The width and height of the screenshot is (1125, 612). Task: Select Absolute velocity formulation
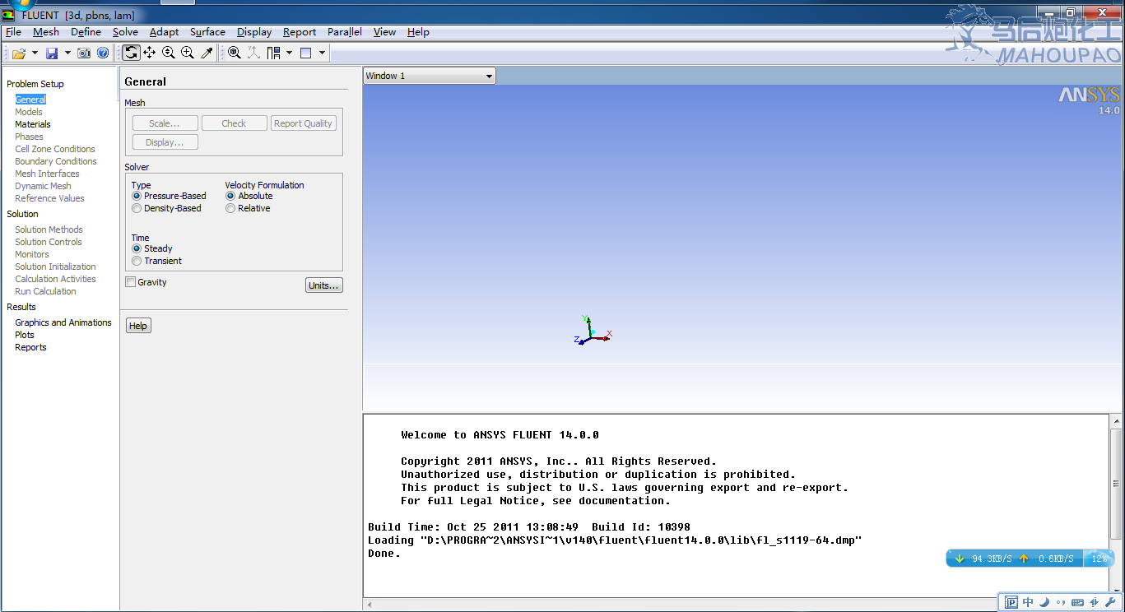tap(249, 196)
